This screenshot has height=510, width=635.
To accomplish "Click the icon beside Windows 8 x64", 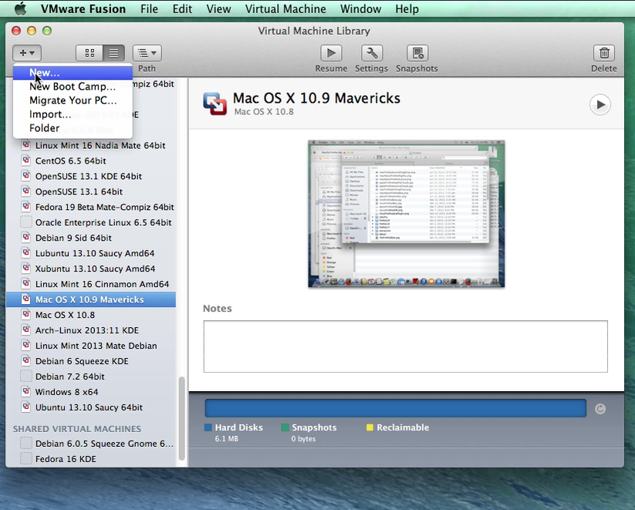I will (26, 391).
